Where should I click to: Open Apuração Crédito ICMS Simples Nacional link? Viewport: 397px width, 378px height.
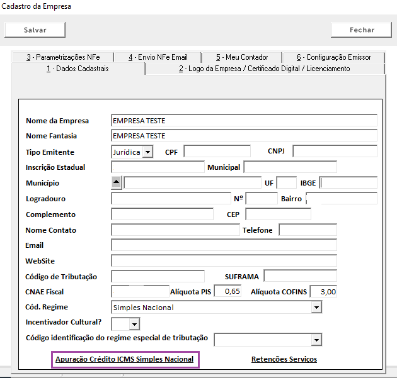click(x=125, y=359)
